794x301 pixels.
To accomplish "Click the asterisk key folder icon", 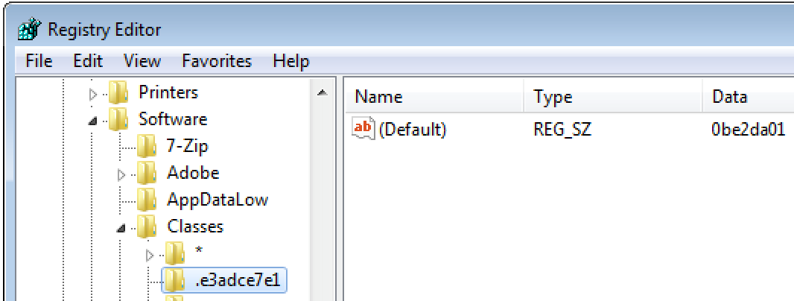I will click(176, 253).
